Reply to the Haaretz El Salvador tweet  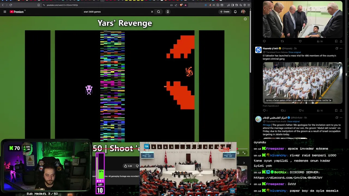tap(265, 111)
